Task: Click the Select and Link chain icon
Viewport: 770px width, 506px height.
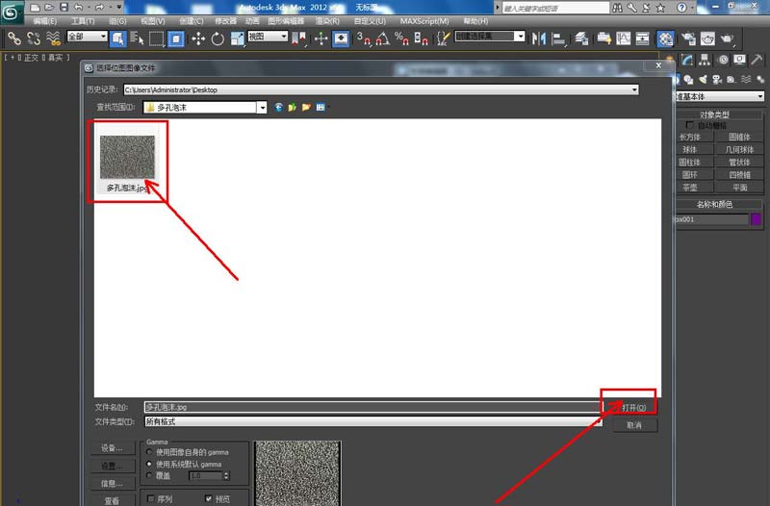Action: [x=15, y=38]
